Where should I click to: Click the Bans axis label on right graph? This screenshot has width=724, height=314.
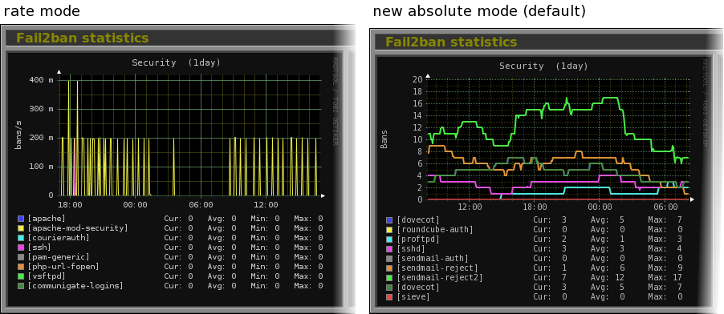tap(384, 139)
